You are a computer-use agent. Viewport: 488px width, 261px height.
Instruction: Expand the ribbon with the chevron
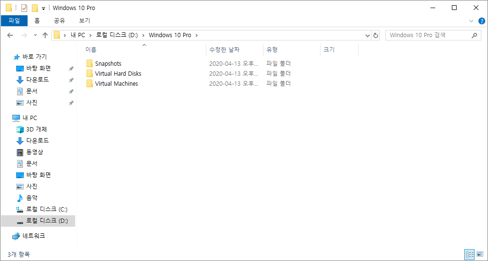click(x=471, y=21)
